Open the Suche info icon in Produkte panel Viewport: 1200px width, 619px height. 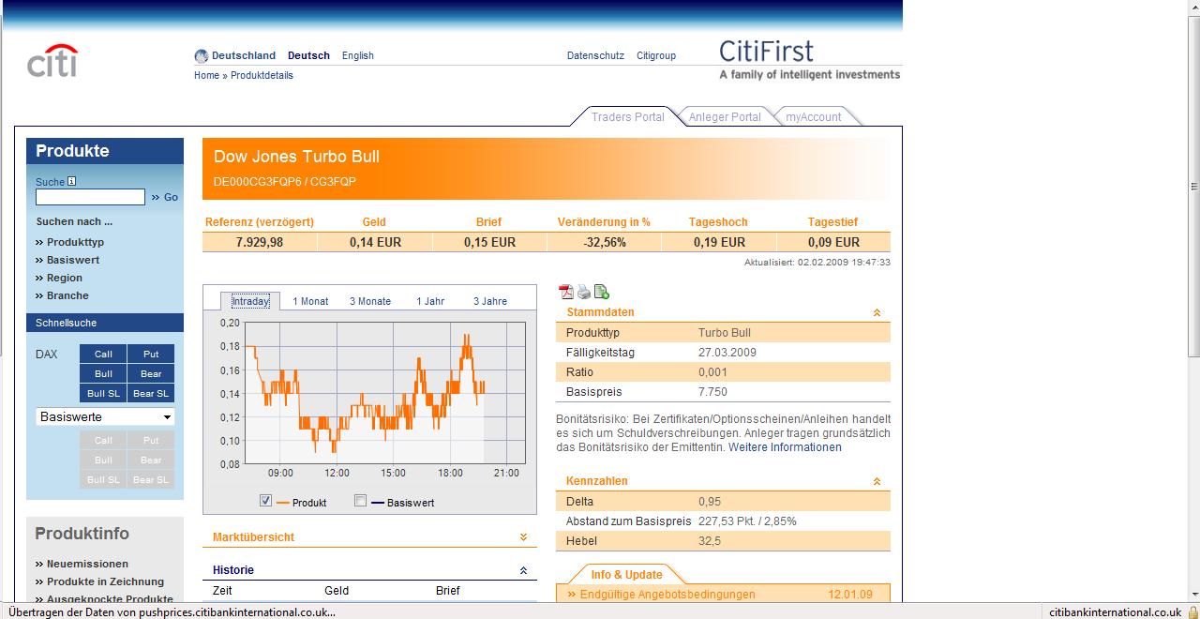(x=70, y=181)
